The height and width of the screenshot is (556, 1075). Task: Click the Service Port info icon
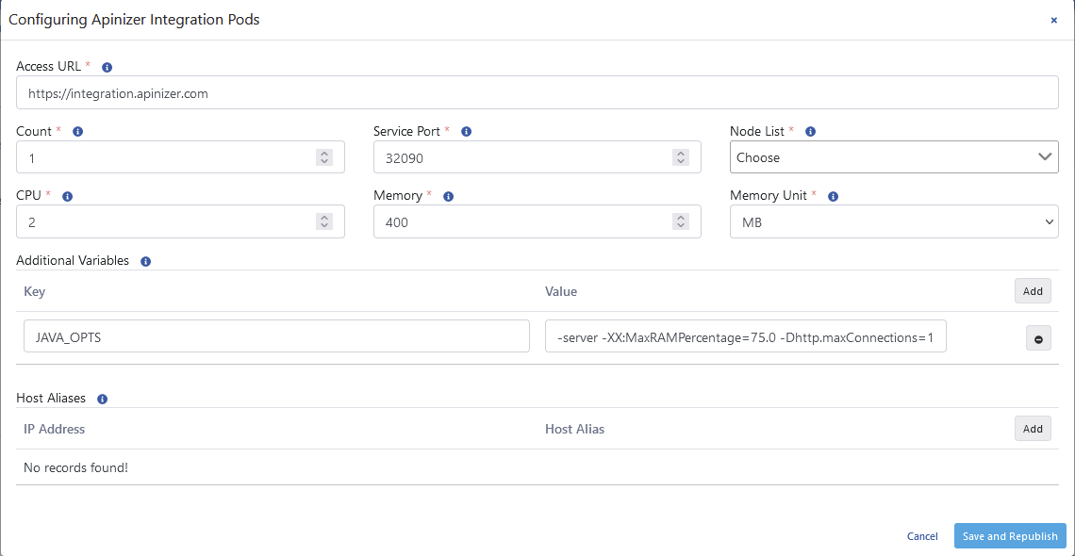(x=465, y=131)
